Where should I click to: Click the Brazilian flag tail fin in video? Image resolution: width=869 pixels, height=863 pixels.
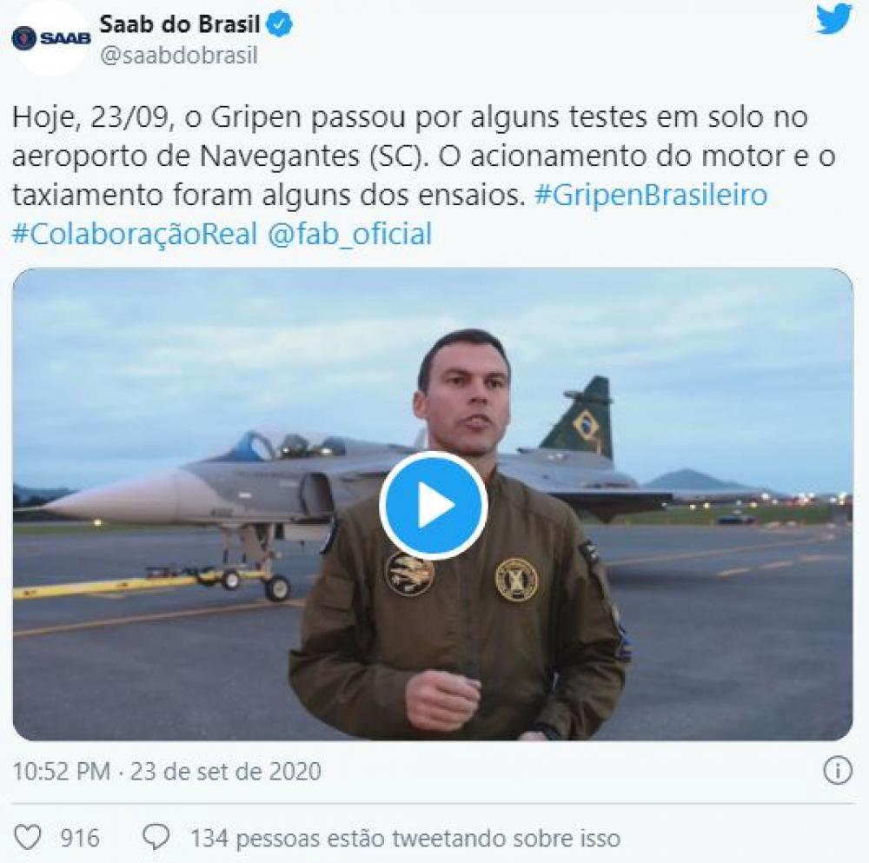[x=580, y=419]
